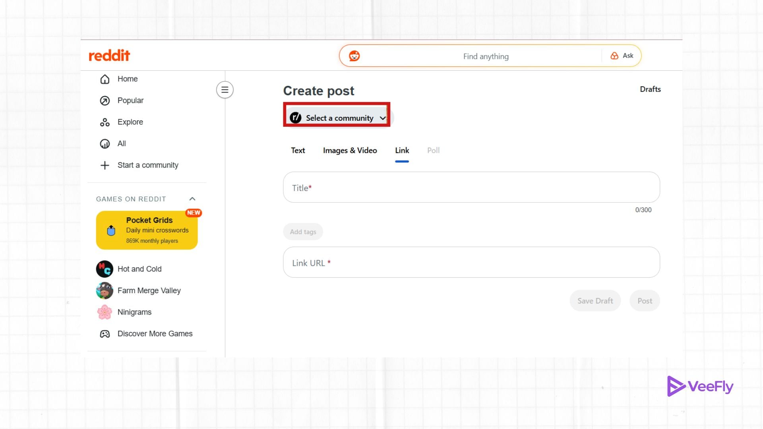Open Farm Merge Valley game

pos(149,290)
